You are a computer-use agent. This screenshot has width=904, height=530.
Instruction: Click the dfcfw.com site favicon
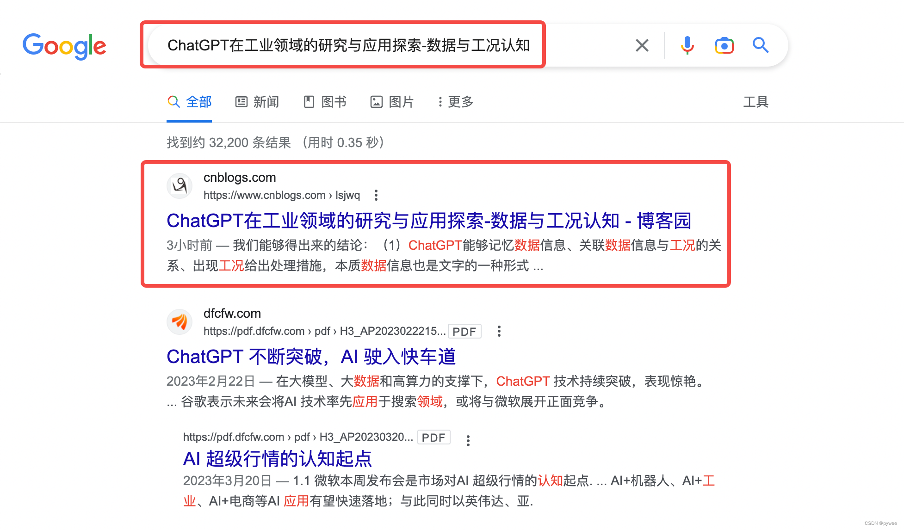tap(180, 322)
